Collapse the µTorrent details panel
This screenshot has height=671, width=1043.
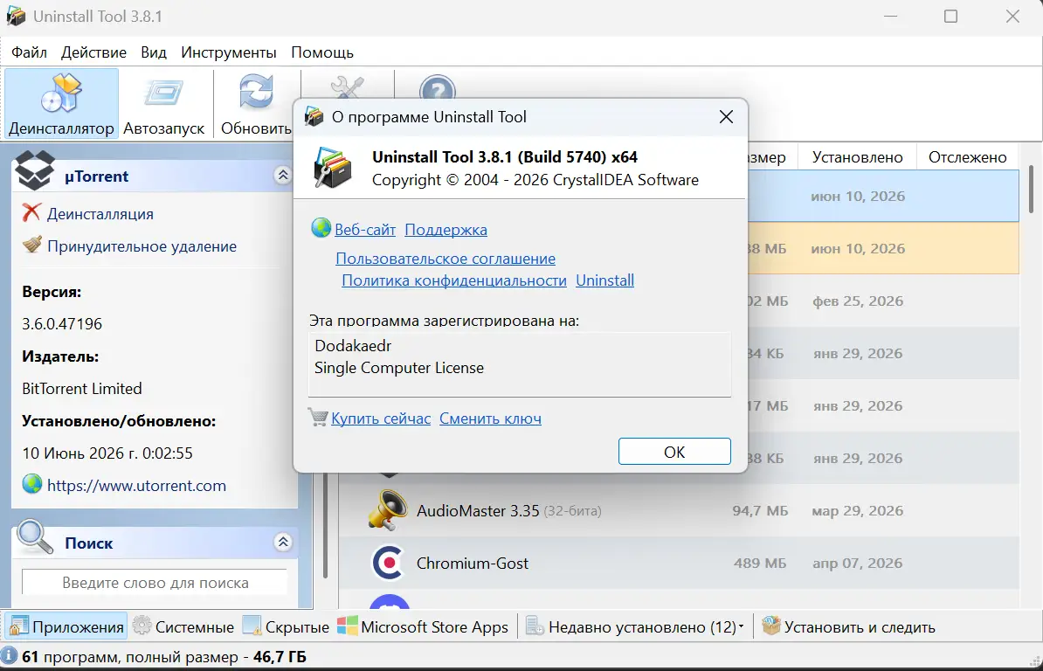tap(283, 176)
